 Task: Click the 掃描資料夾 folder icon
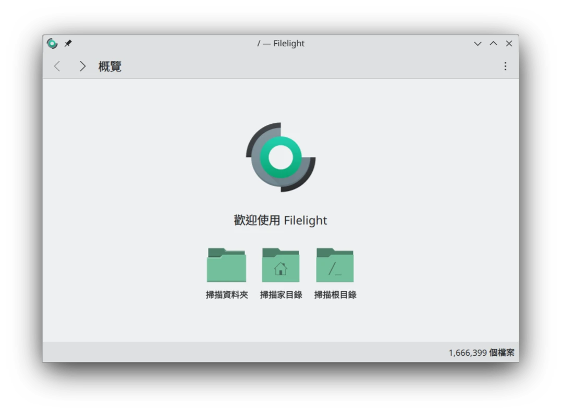[226, 265]
